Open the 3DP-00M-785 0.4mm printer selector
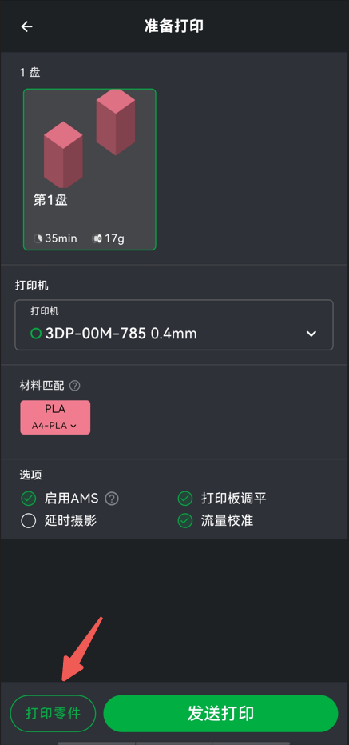 (174, 325)
